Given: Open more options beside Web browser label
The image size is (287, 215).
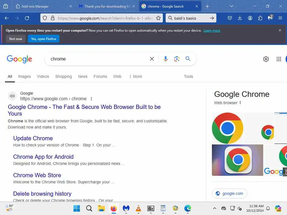Looking at the screenshot, I should pos(240,102).
